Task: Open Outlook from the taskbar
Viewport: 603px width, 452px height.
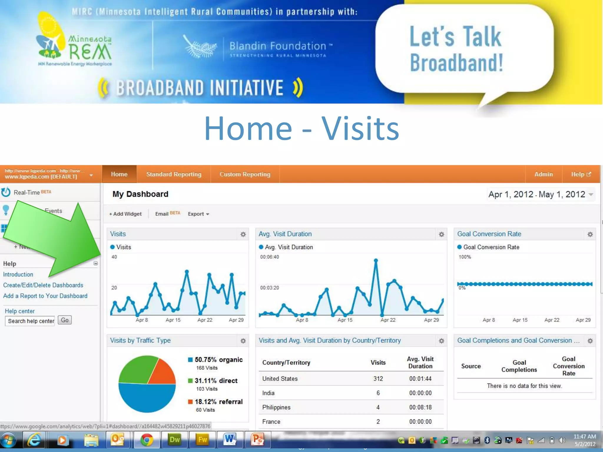Action: point(117,440)
